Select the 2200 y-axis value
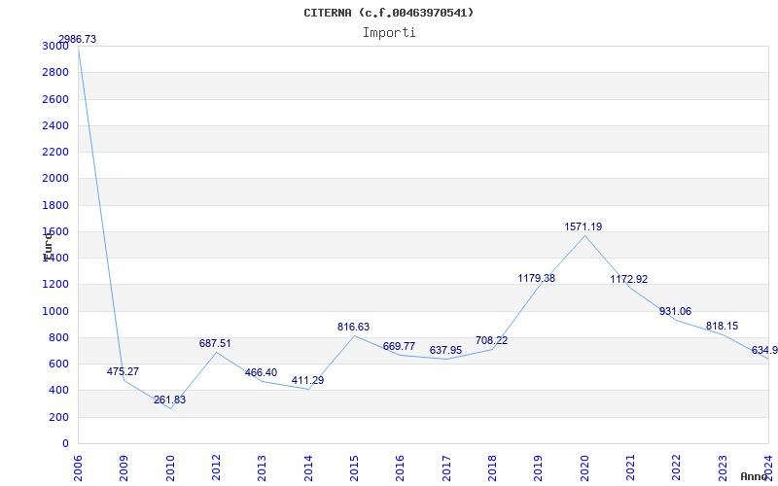Viewport: 778px width, 486px height. point(55,152)
